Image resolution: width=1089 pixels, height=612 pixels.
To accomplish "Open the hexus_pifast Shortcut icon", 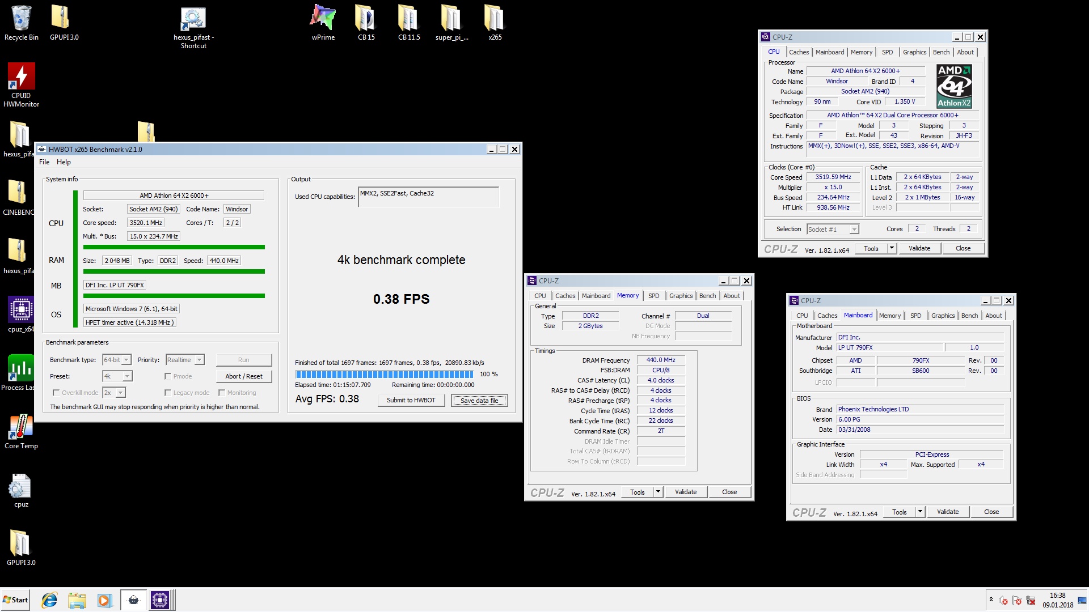I will (193, 27).
